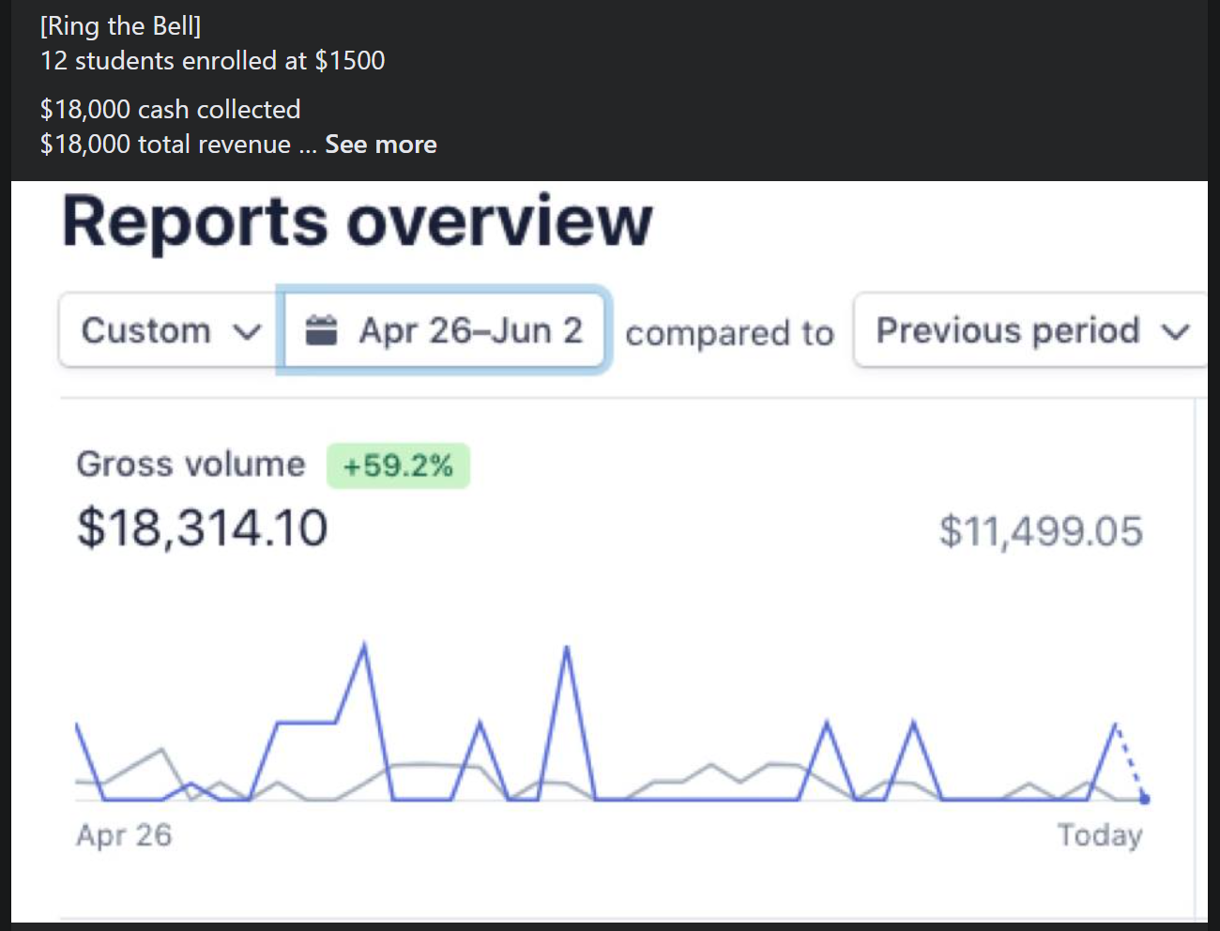Click the [Ring the Bell] post title
The height and width of the screenshot is (931, 1220).
120,26
